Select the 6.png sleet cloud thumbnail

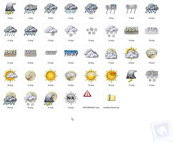(71, 8)
